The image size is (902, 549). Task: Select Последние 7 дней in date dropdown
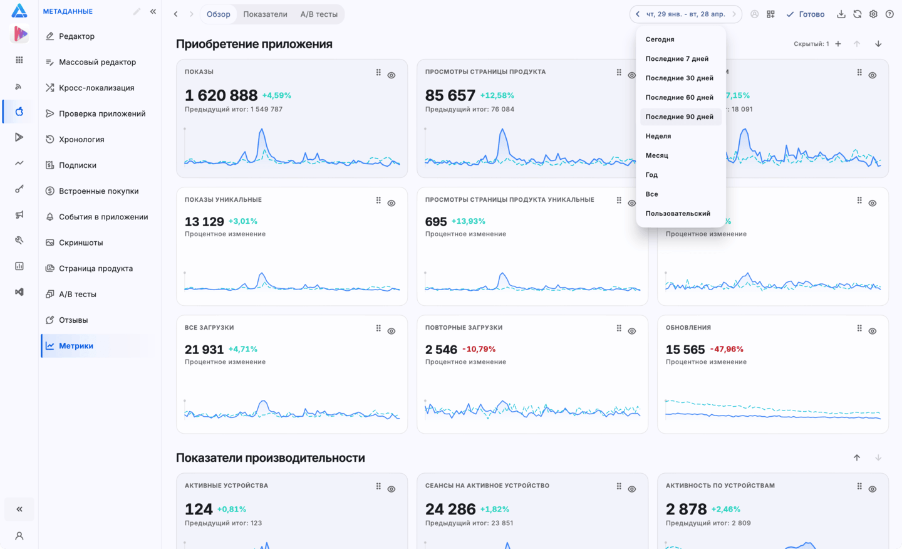(x=681, y=58)
